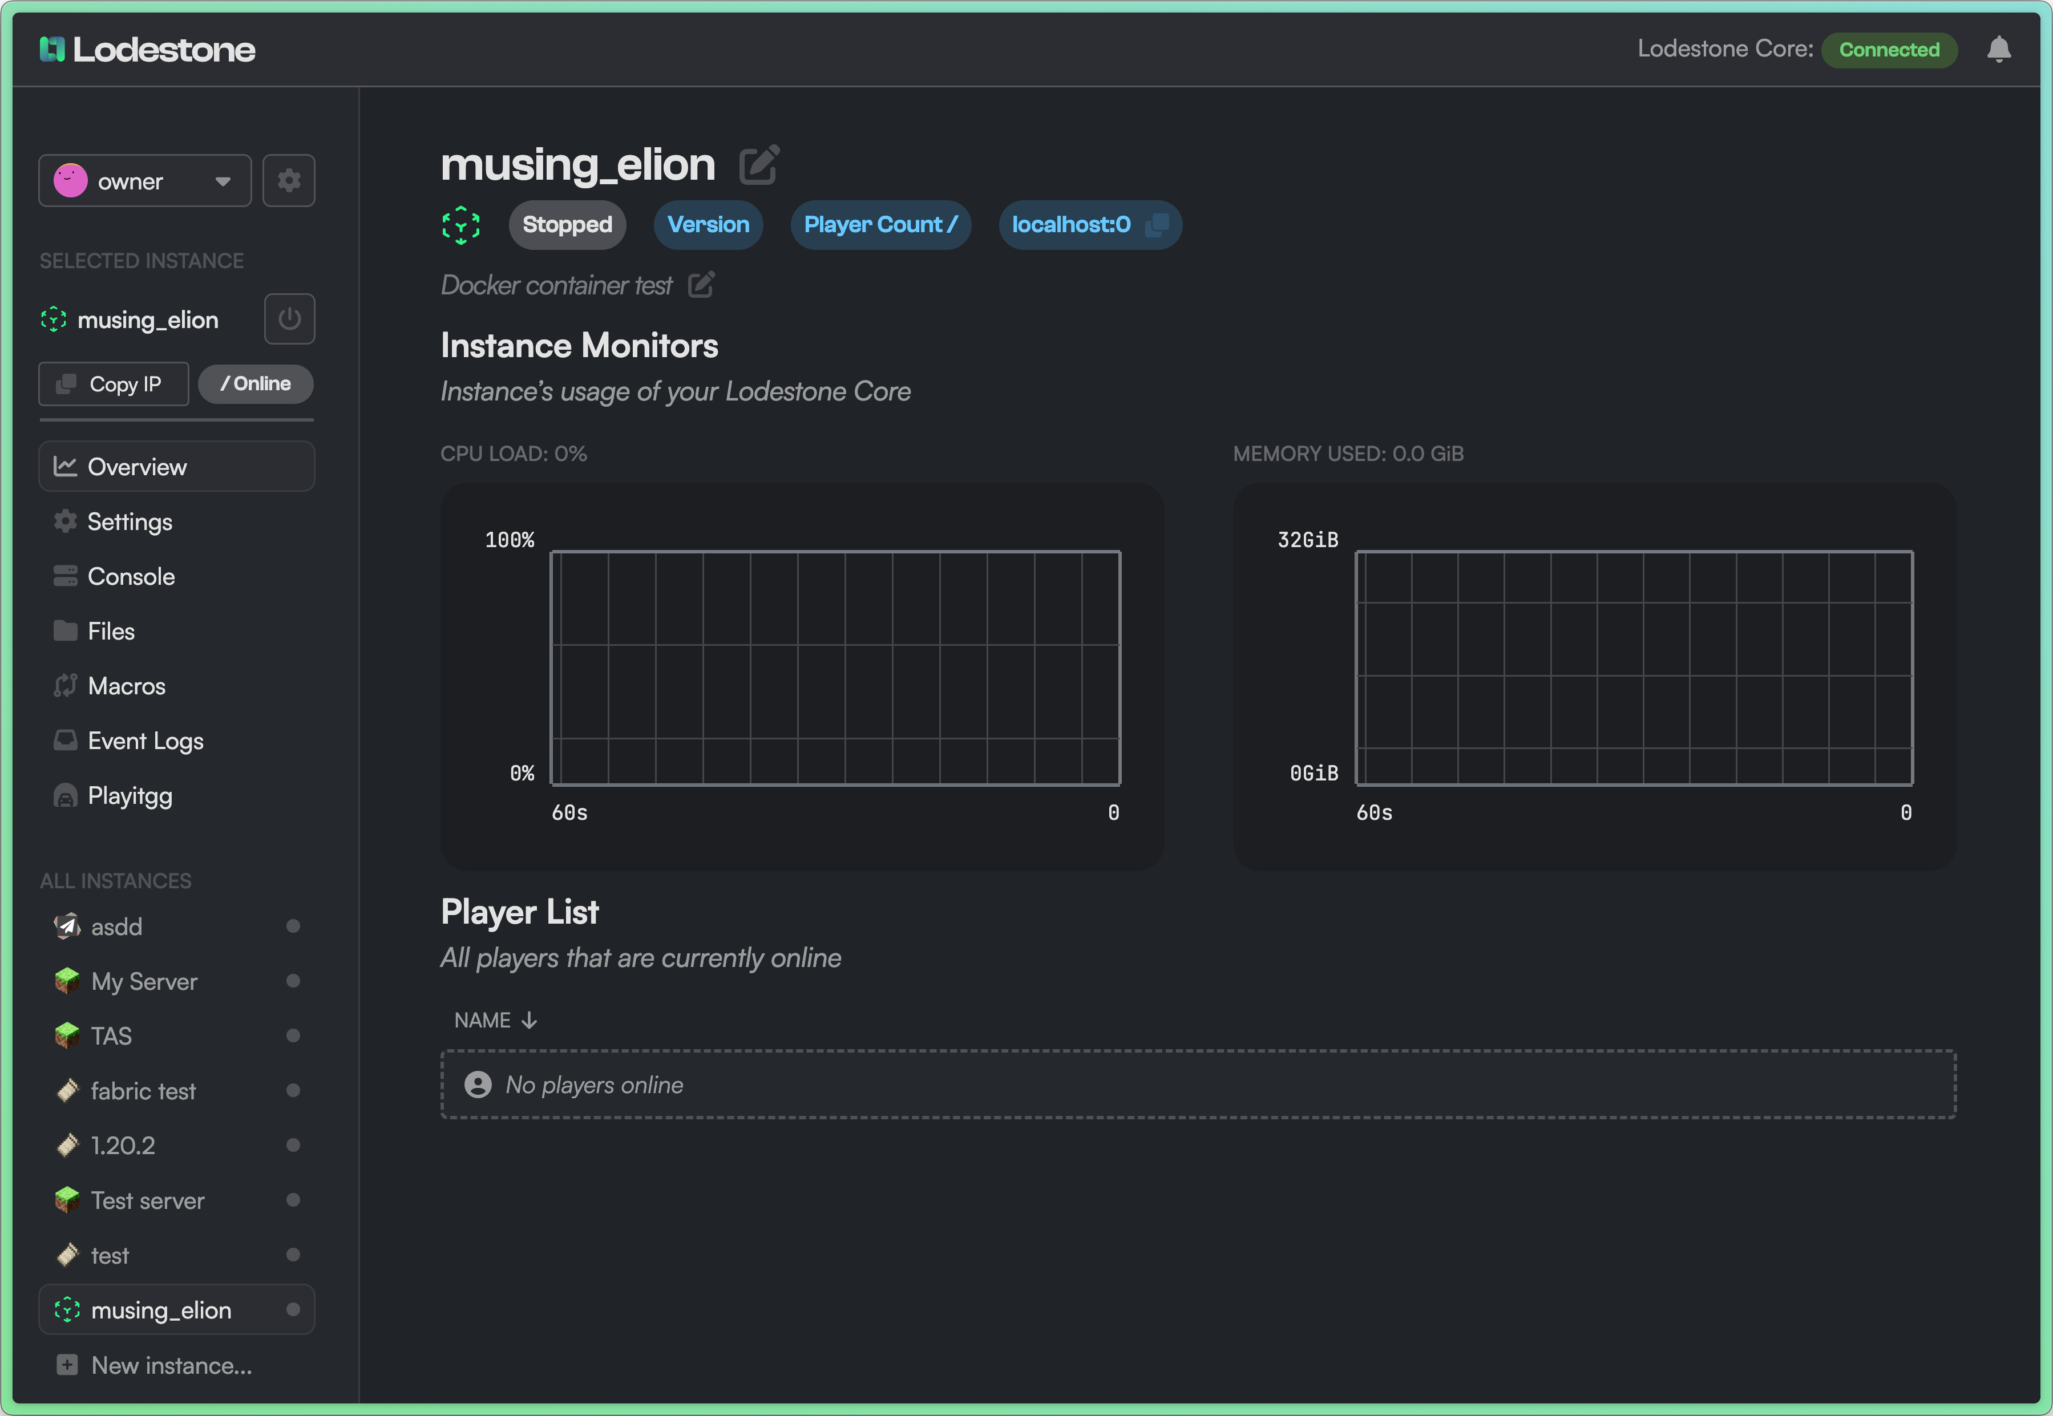Click Copy IP button
The width and height of the screenshot is (2053, 1416).
pyautogui.click(x=114, y=384)
